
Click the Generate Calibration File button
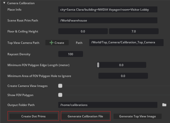[x=85, y=116]
